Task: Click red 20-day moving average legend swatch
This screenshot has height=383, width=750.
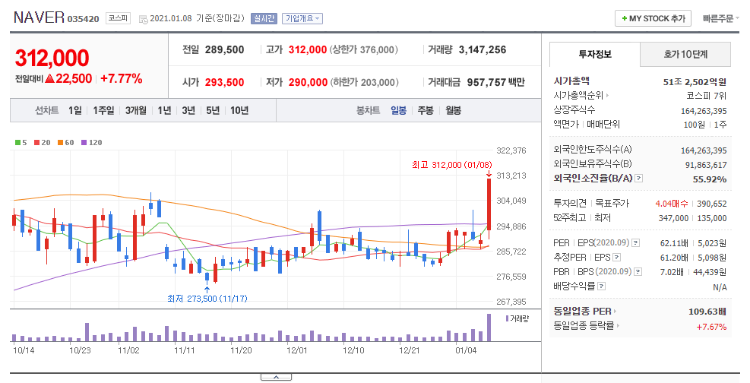Action: (36, 143)
